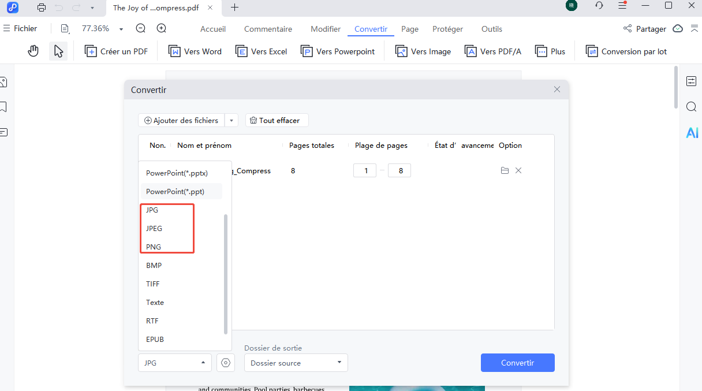Viewport: 702px width, 391px height.
Task: Open the Commentaire ribbon tab
Action: [268, 28]
